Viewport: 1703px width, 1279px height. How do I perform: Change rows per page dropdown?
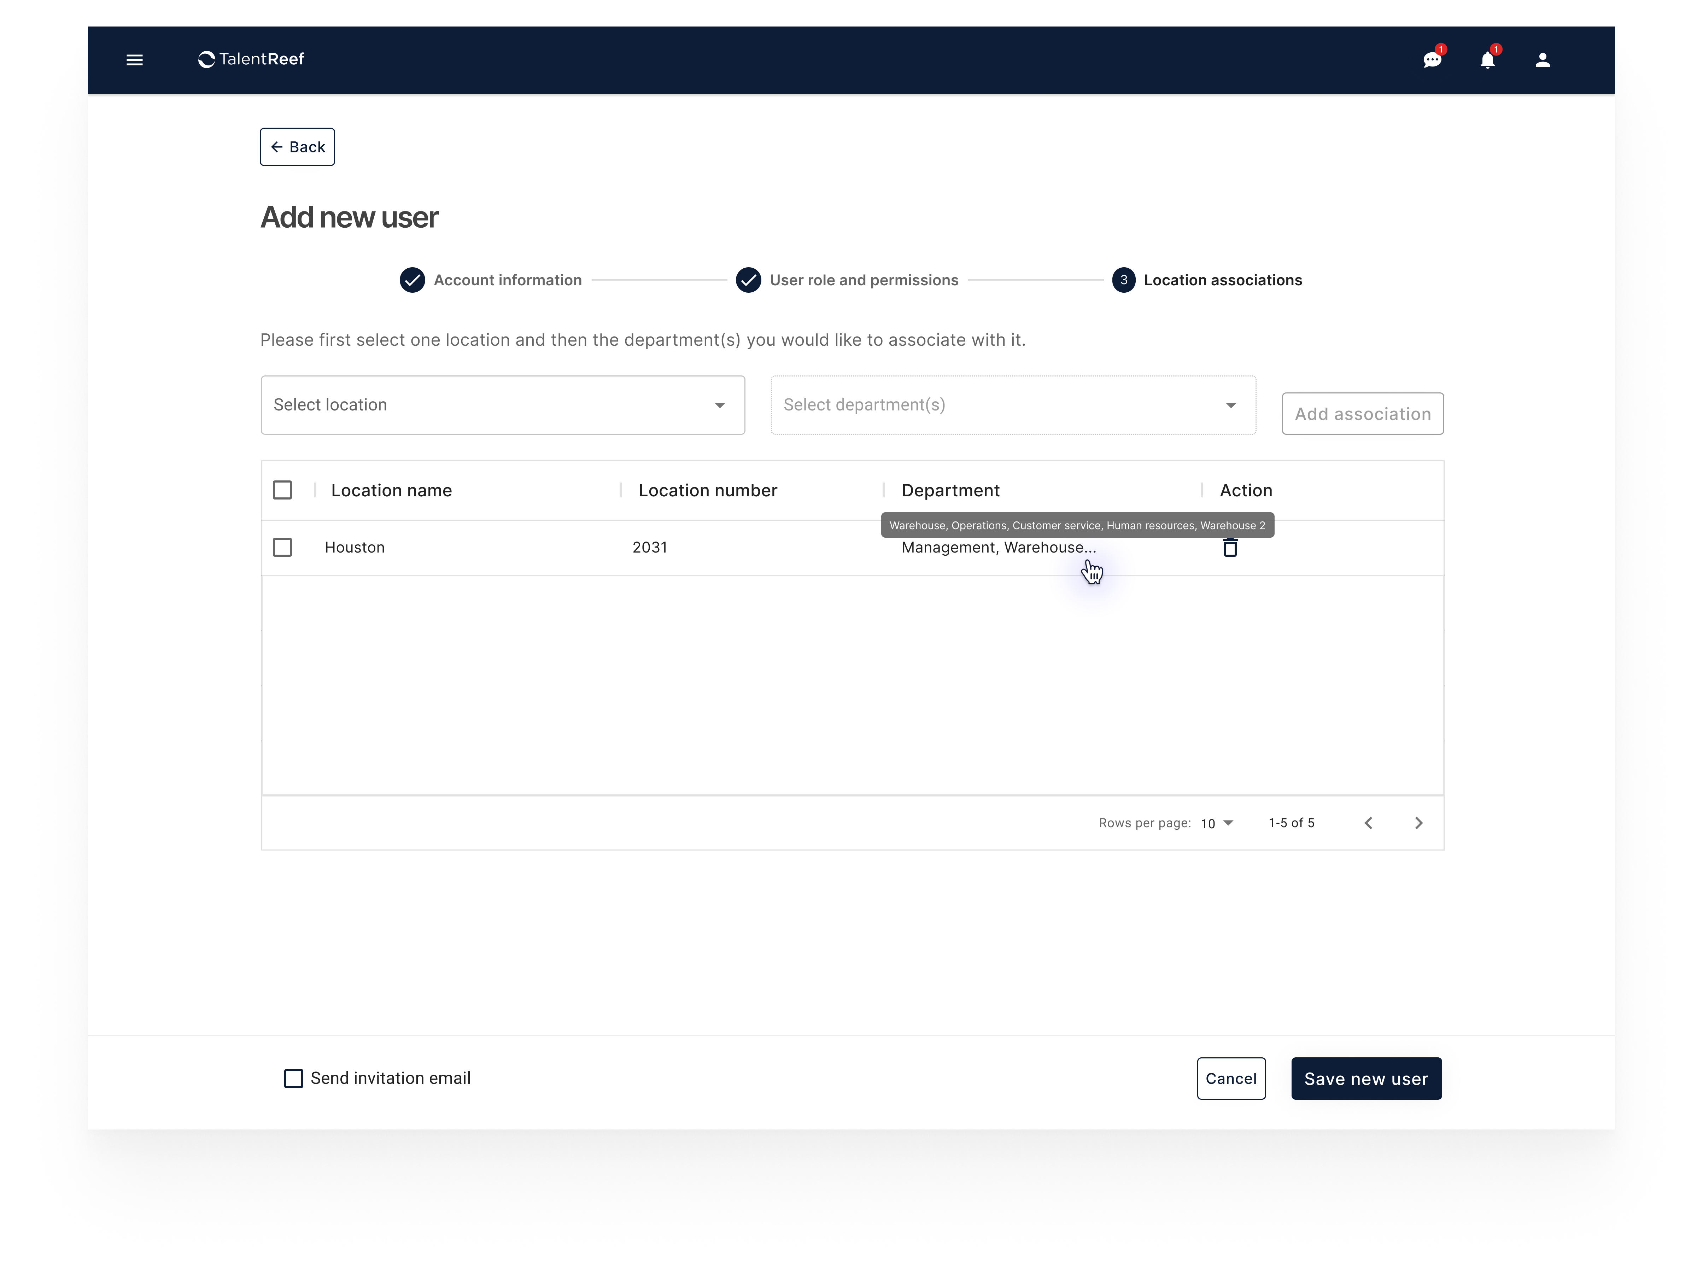pos(1217,823)
